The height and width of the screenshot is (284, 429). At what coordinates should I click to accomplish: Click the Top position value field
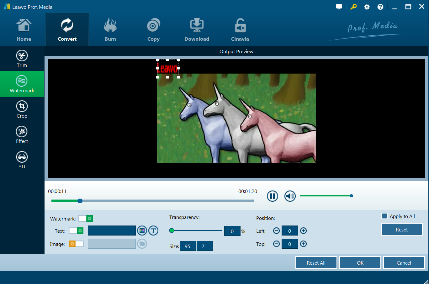[x=290, y=244]
